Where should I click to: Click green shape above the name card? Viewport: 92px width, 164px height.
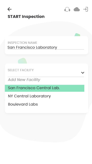77,35
